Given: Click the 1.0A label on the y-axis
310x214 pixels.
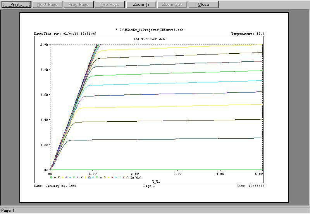Looking at the screenshot, I should pos(44,44).
